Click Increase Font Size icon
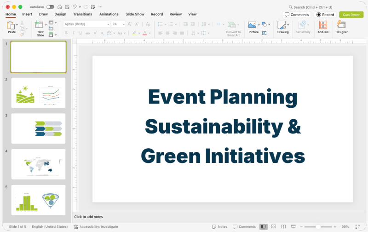This screenshot has height=232, width=368. [x=130, y=24]
